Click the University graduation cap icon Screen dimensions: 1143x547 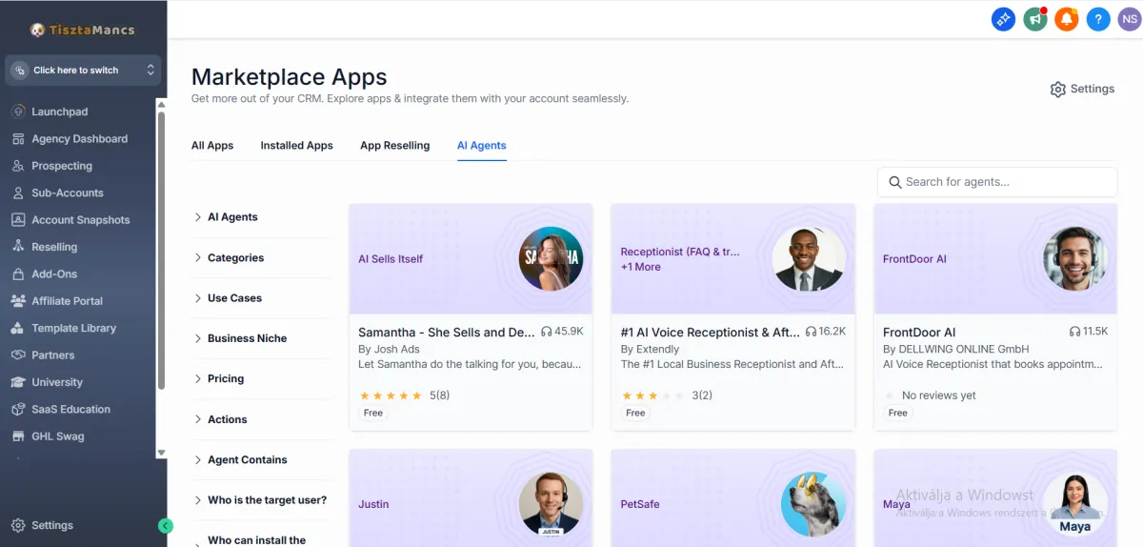point(18,382)
